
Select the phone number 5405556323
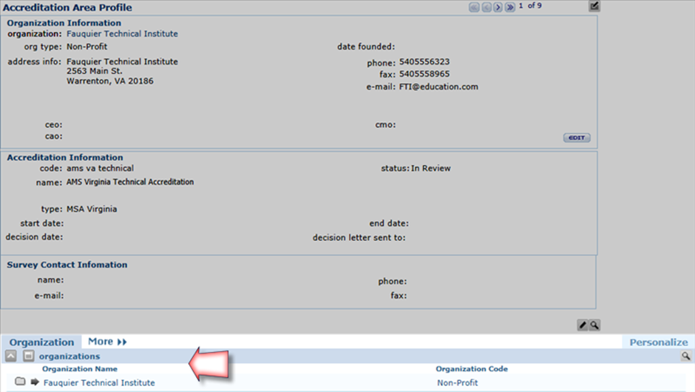coord(424,61)
